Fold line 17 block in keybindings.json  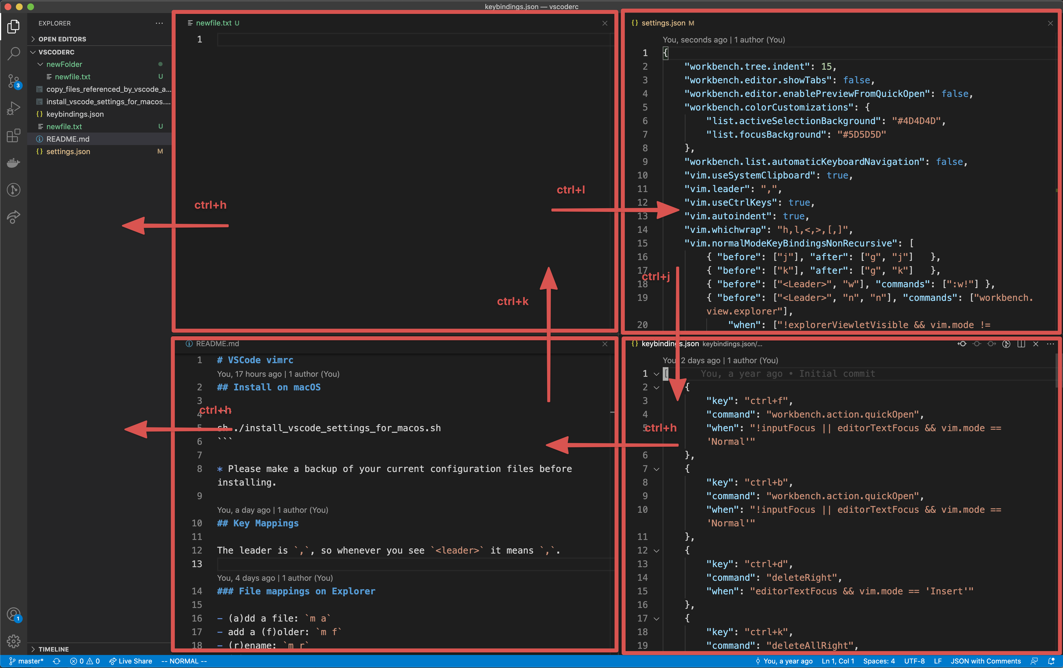657,619
